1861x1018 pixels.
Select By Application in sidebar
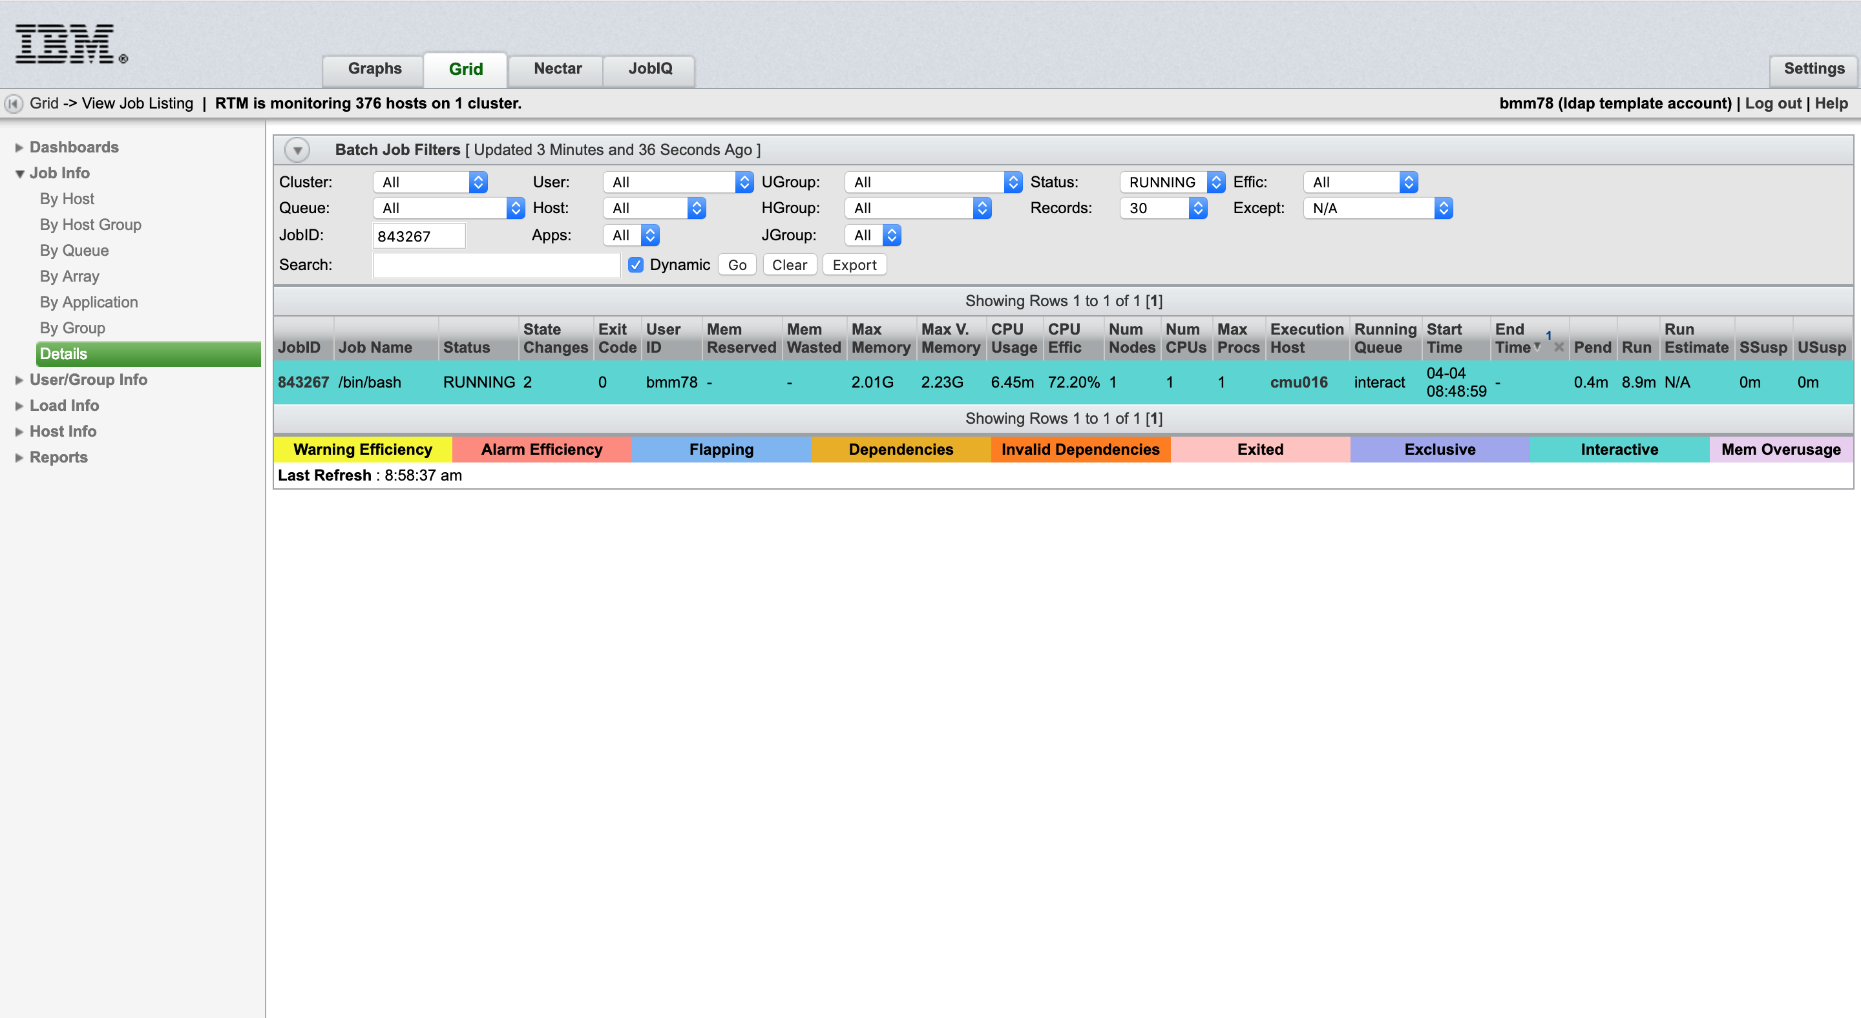[88, 302]
